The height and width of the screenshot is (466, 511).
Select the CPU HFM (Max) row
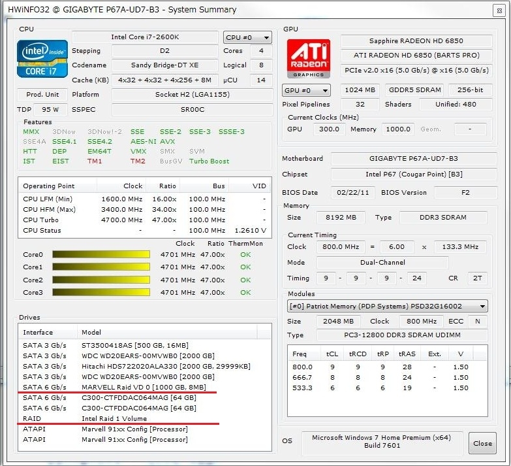pos(145,210)
